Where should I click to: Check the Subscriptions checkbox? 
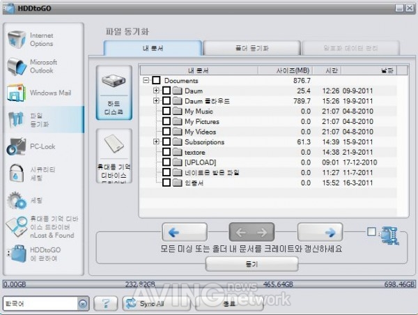(167, 141)
